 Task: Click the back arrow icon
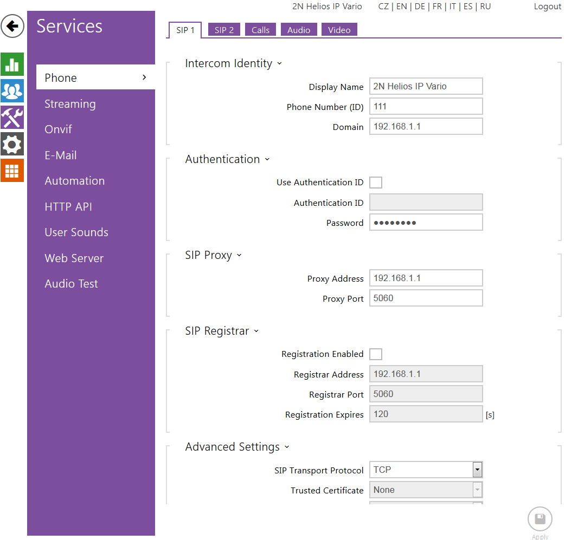(x=12, y=26)
